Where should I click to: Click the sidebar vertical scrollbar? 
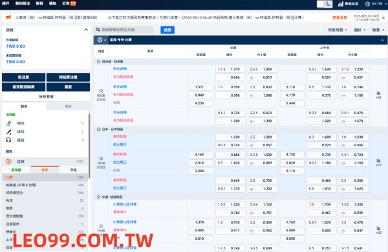coord(89,146)
